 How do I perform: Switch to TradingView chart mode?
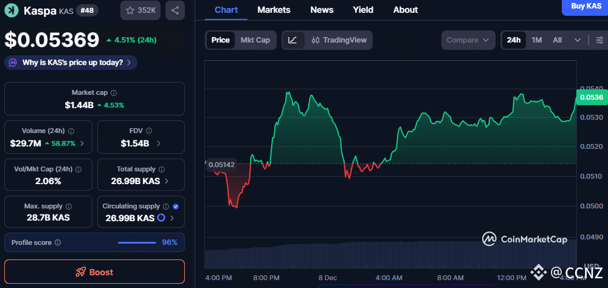pos(339,40)
